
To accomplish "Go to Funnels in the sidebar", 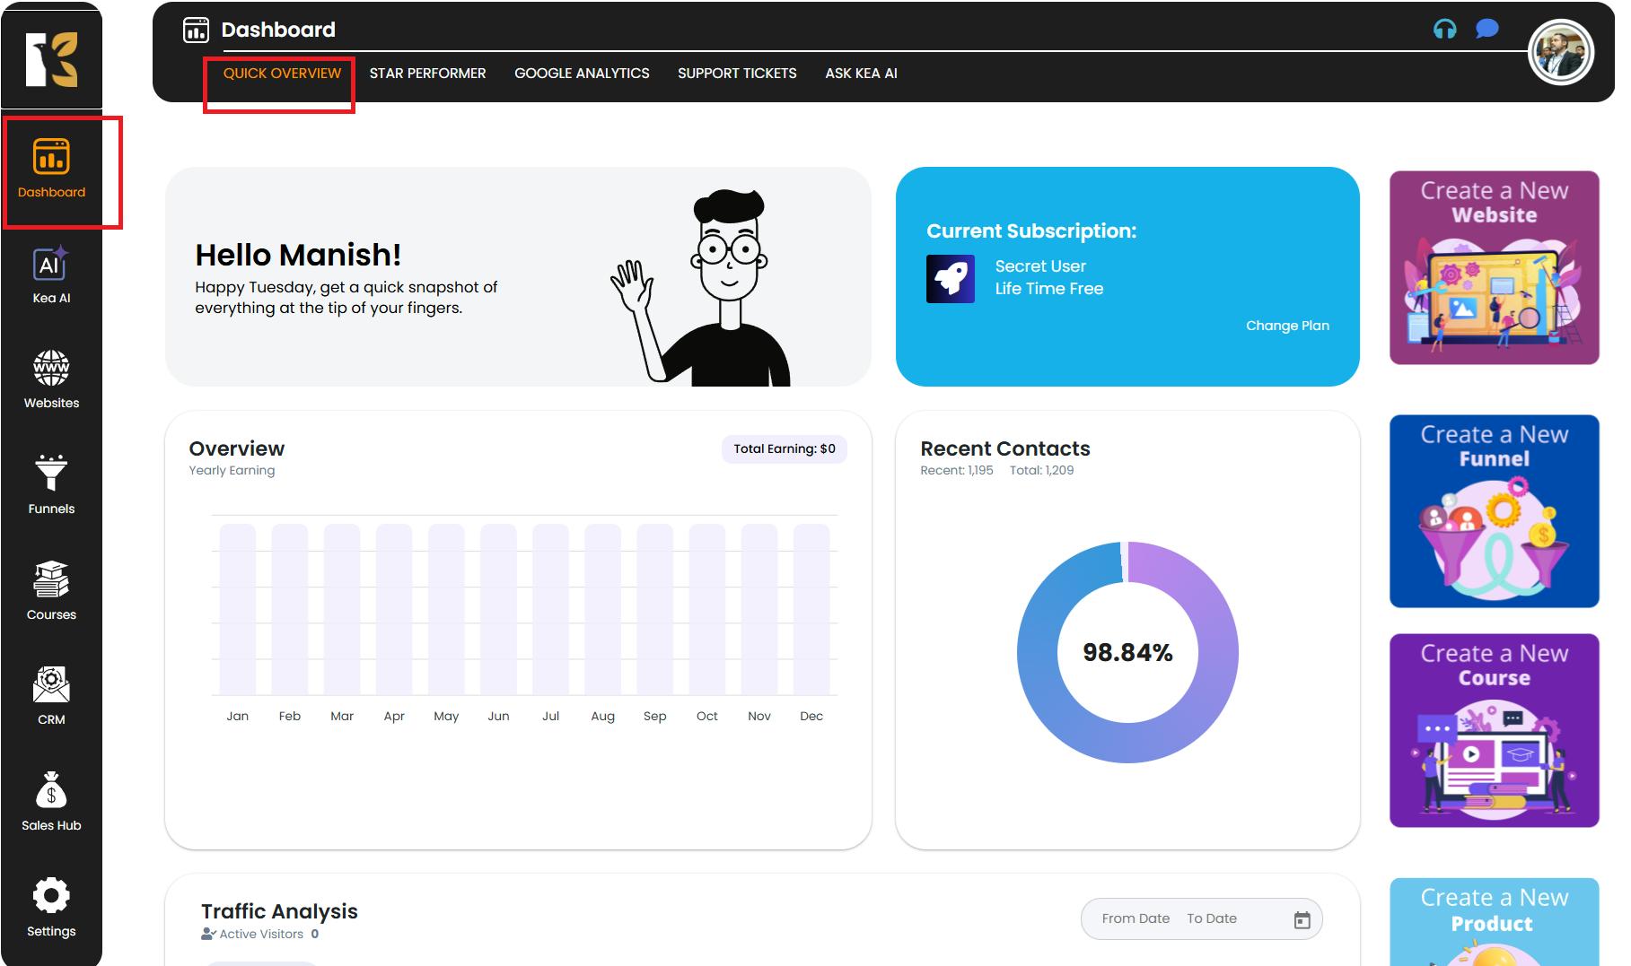I will coord(51,474).
